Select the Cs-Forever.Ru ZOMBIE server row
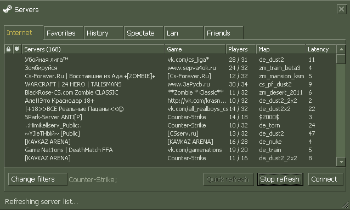Image resolution: width=350 pixels, height=210 pixels. pos(170,76)
